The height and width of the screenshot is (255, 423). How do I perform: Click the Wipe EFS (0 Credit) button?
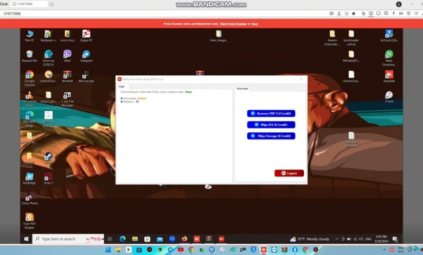tap(271, 125)
